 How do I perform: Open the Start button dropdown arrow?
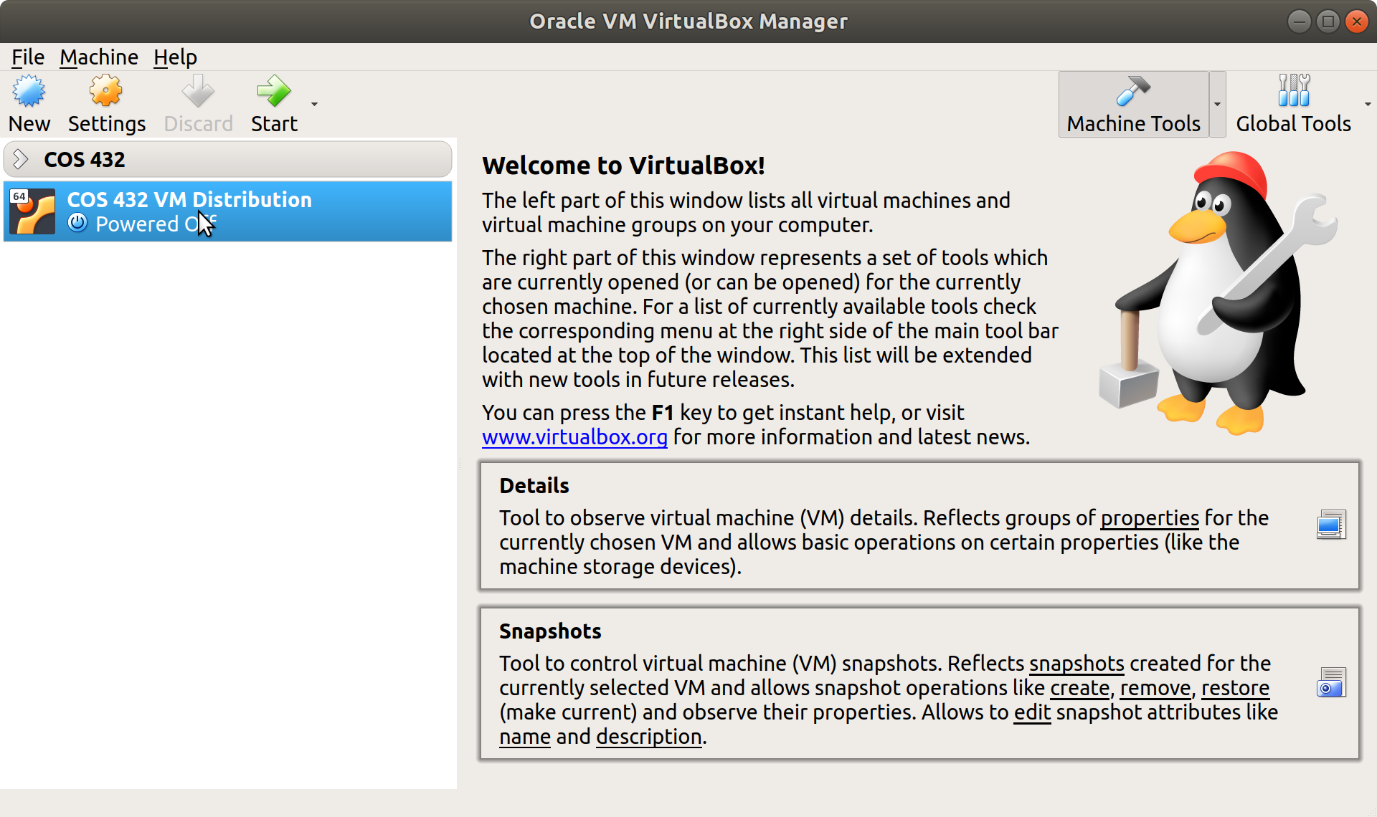coord(314,105)
